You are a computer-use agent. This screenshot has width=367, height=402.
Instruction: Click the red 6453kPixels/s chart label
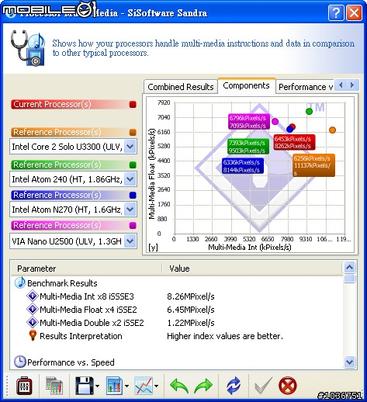click(294, 142)
